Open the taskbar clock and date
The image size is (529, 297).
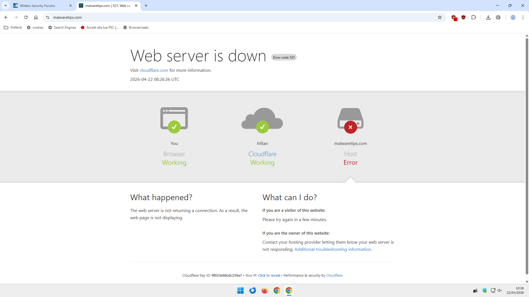tap(515, 291)
